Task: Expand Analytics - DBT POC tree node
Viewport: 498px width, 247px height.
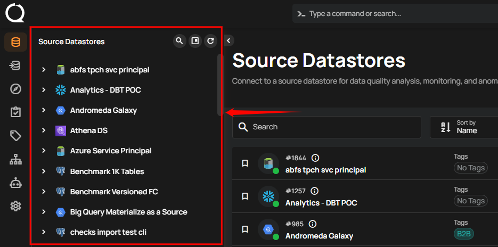Action: 44,90
